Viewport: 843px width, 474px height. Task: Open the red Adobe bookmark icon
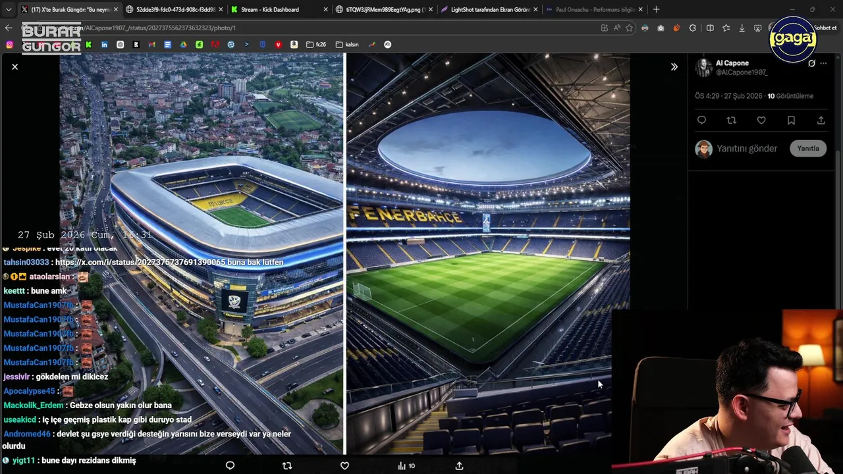pos(215,45)
